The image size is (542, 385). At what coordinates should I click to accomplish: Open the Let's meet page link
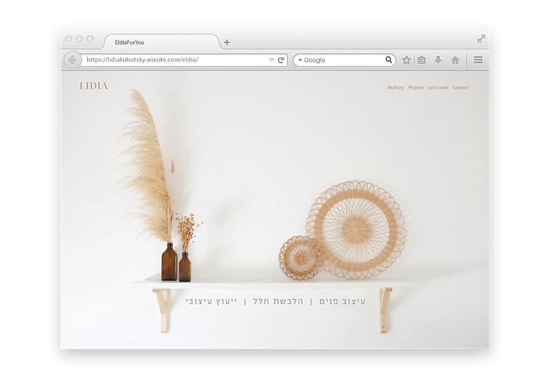pos(438,88)
